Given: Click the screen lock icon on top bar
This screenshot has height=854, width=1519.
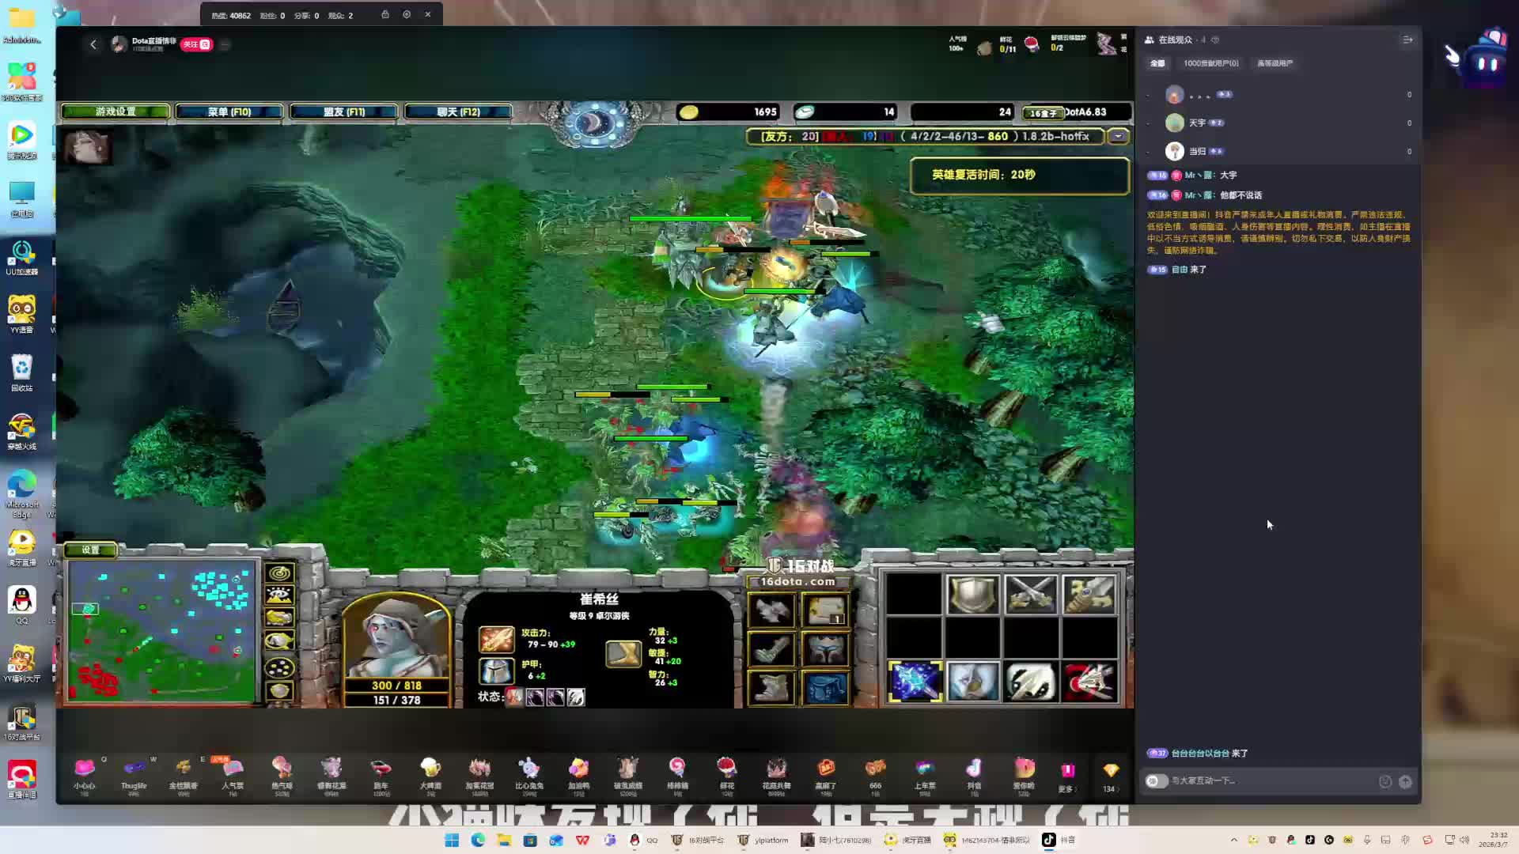Looking at the screenshot, I should 385,14.
